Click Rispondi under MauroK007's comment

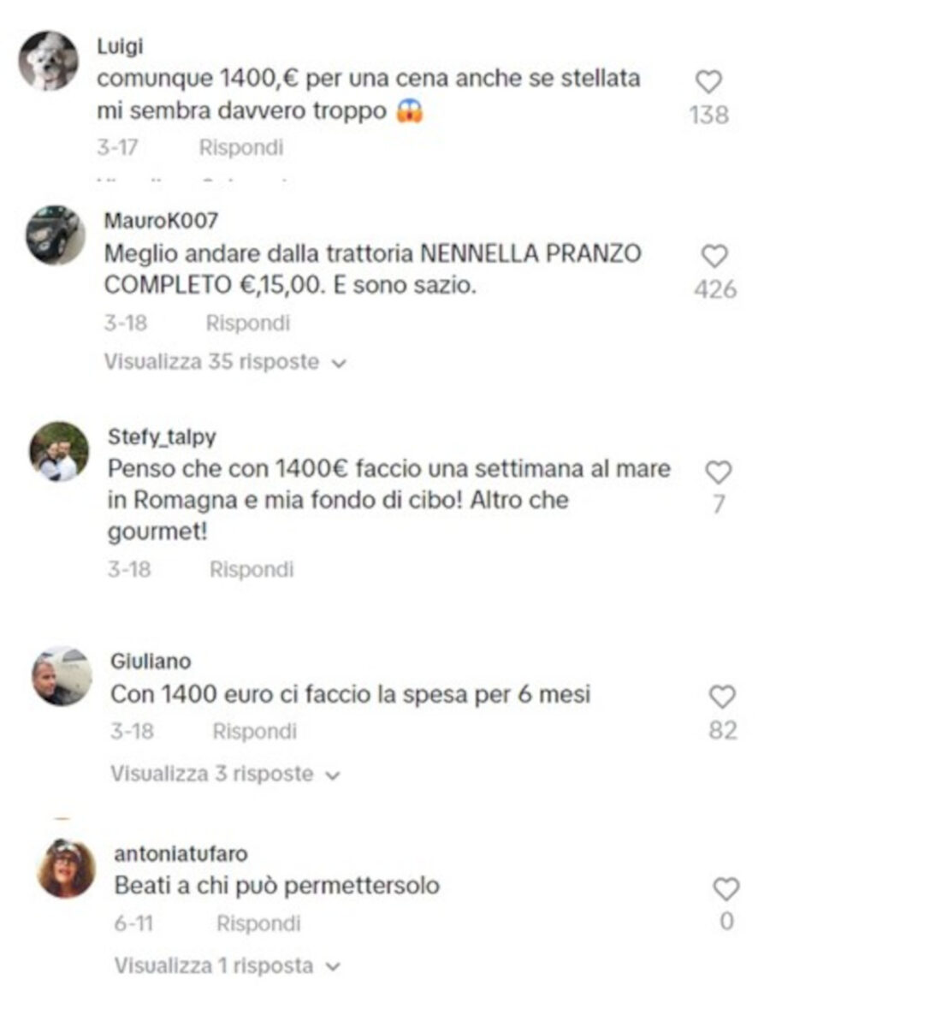248,324
